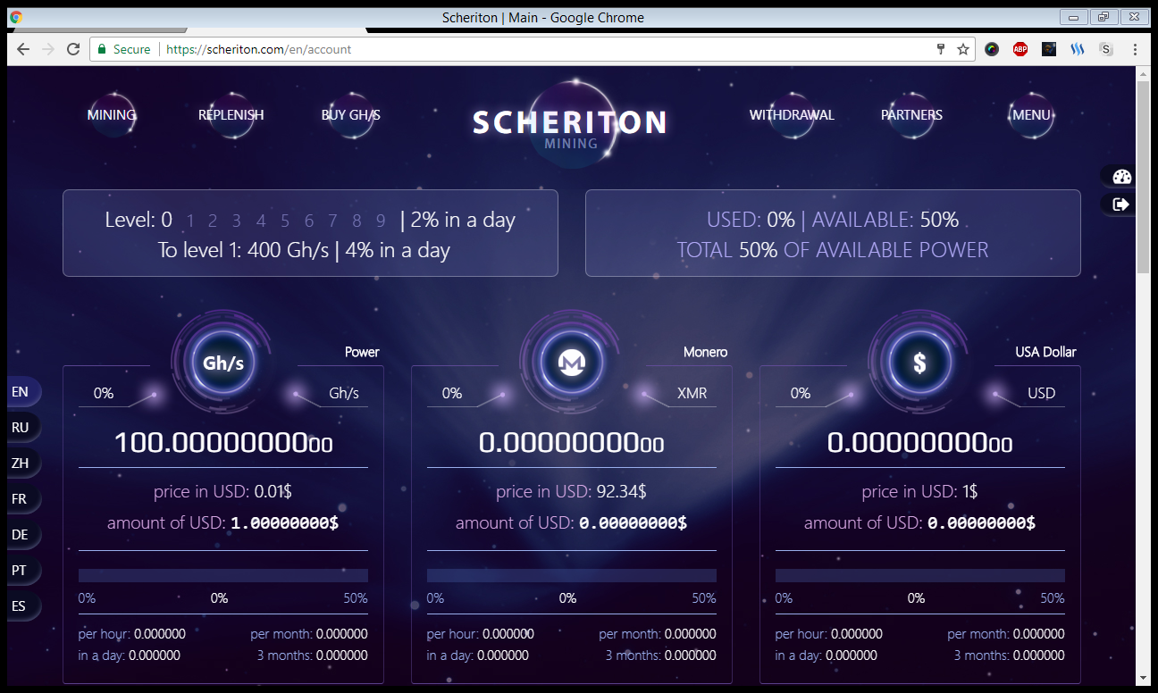
Task: Reload the Scheriton page
Action: click(x=73, y=49)
